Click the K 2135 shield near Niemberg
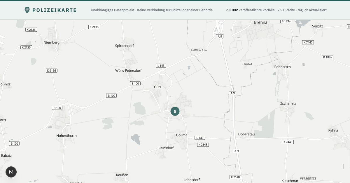Screen dimensions: 350x183 tap(26, 47)
